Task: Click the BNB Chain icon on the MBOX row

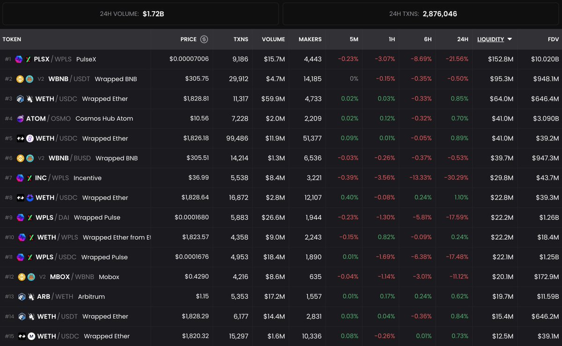Action: coord(22,277)
